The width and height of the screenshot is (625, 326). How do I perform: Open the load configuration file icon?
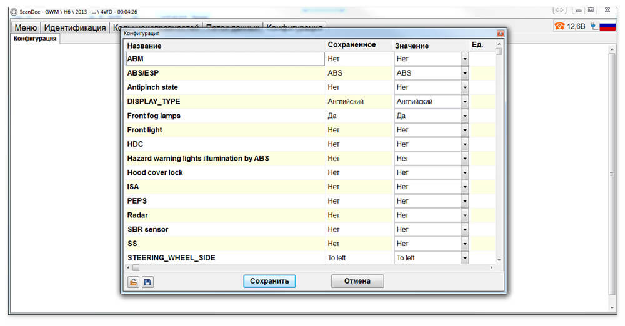click(134, 282)
